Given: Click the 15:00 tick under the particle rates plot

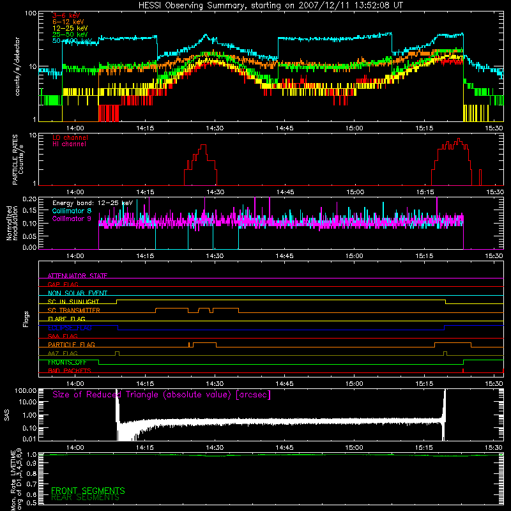Looking at the screenshot, I should (x=355, y=192).
